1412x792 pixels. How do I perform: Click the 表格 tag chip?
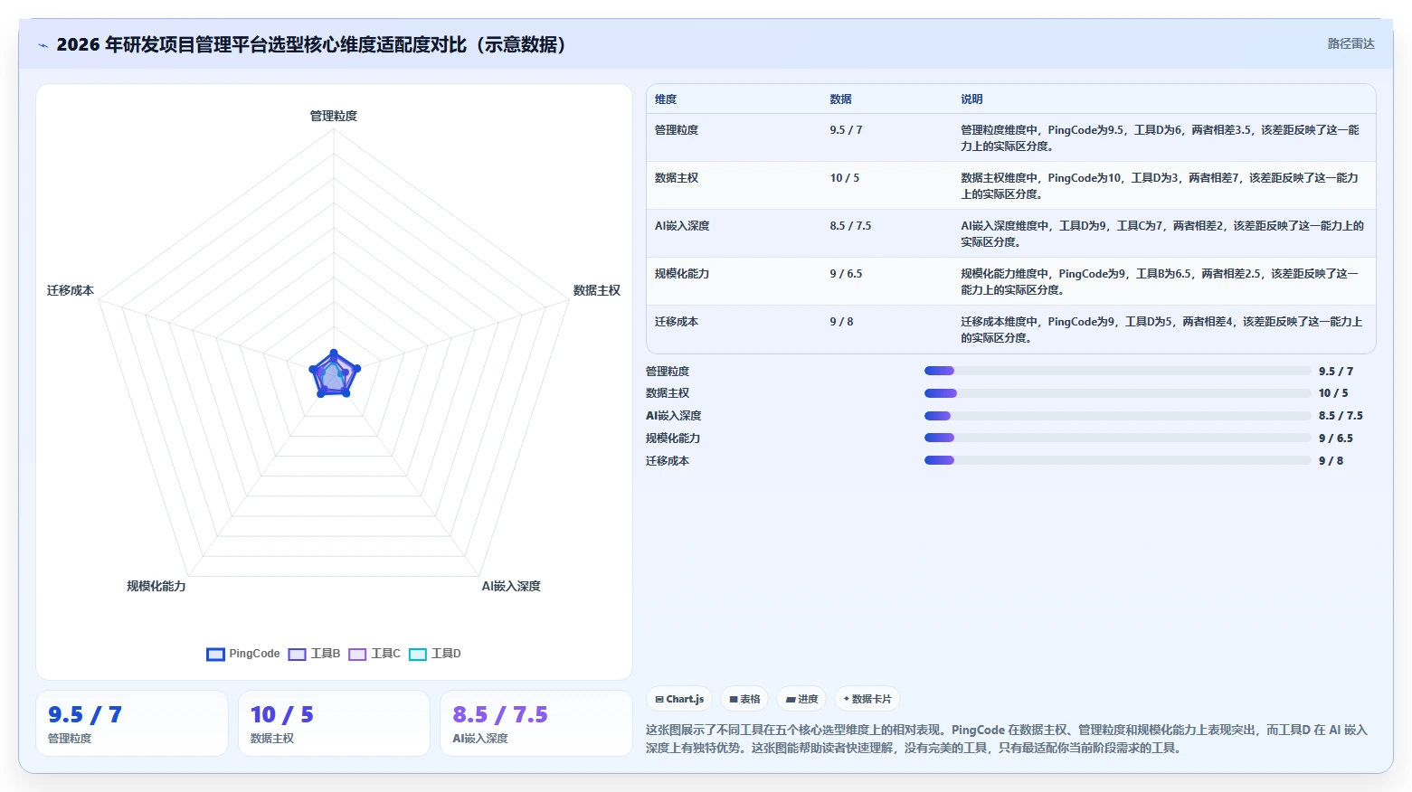click(x=744, y=699)
